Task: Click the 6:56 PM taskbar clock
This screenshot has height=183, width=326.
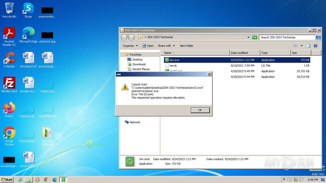Action: [x=313, y=180]
